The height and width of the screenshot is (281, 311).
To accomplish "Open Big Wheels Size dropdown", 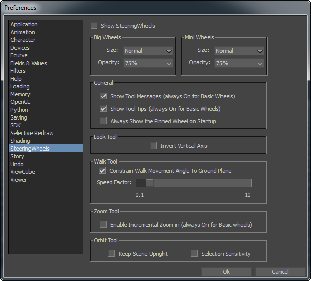I will (x=148, y=51).
